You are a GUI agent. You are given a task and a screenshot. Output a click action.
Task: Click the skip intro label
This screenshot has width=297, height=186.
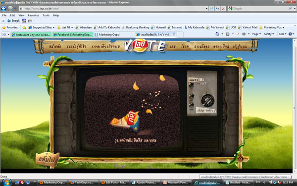click(206, 111)
